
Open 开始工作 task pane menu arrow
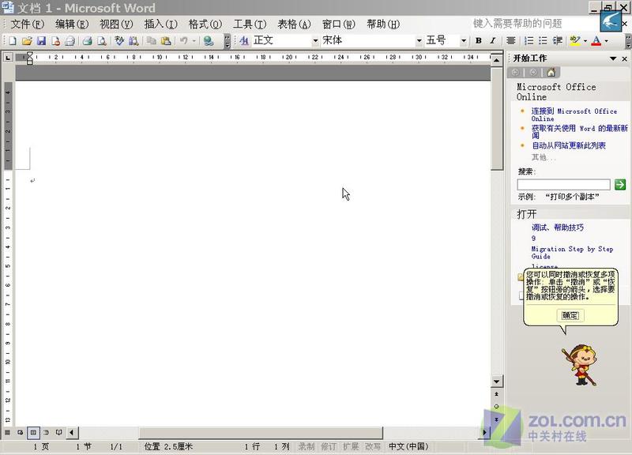tap(613, 58)
